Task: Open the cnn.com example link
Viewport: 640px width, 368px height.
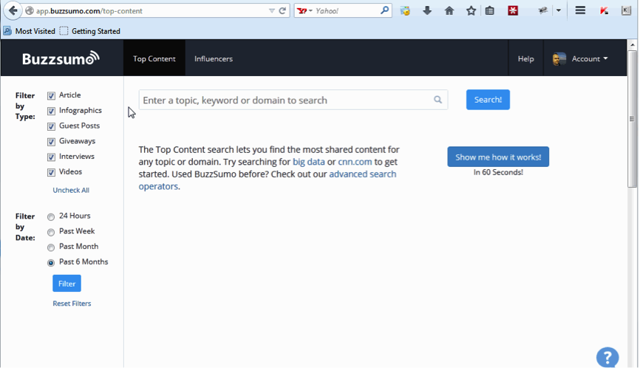Action: tap(355, 162)
